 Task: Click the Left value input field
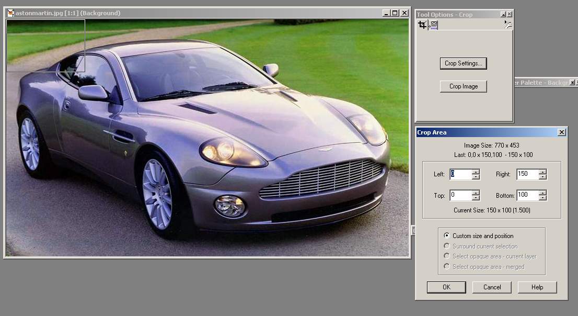(461, 174)
